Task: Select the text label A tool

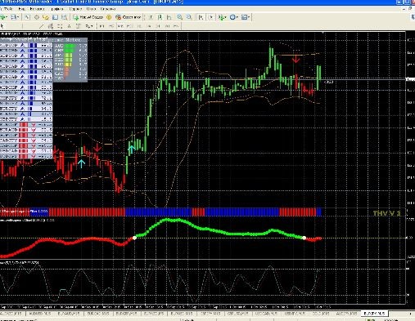Action: point(69,26)
